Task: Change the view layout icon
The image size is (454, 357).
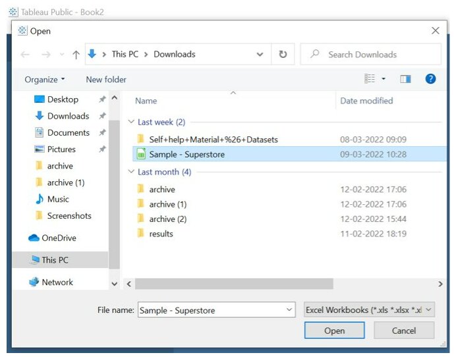Action: (370, 78)
